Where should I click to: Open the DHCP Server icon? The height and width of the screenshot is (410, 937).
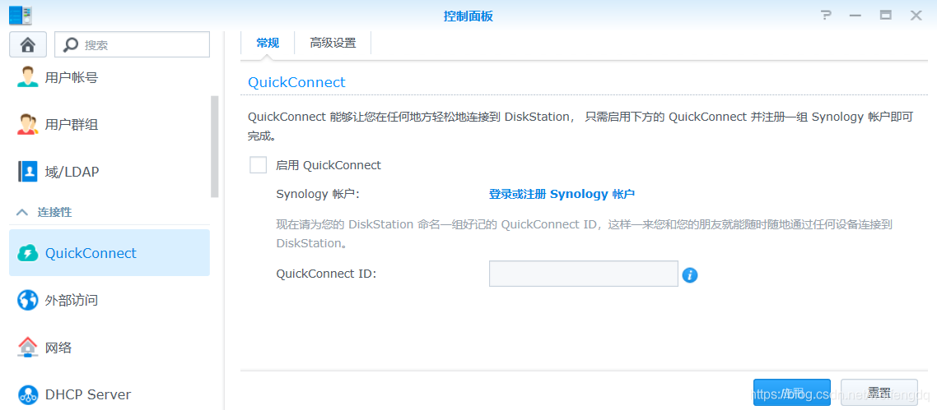coord(27,394)
